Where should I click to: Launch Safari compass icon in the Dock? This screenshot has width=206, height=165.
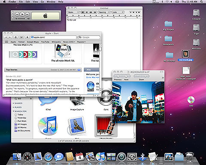(x=48, y=157)
